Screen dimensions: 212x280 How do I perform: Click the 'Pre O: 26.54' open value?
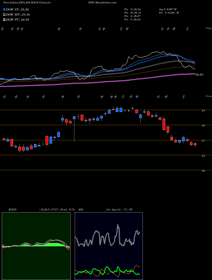tap(133, 9)
